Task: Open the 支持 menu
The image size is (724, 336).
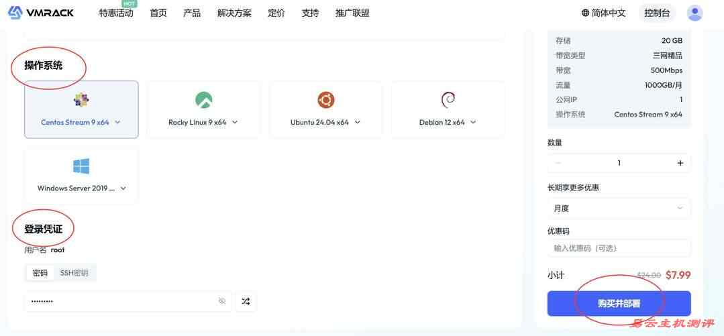Action: (x=310, y=13)
